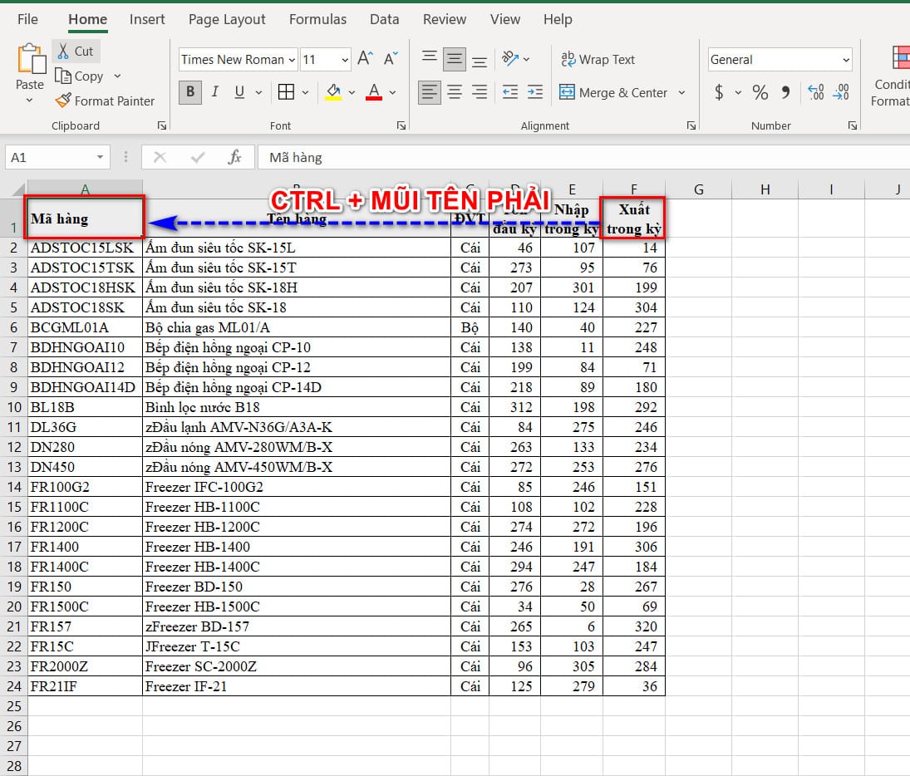Expand Merge & Center options arrow
The width and height of the screenshot is (910, 776).
[682, 92]
